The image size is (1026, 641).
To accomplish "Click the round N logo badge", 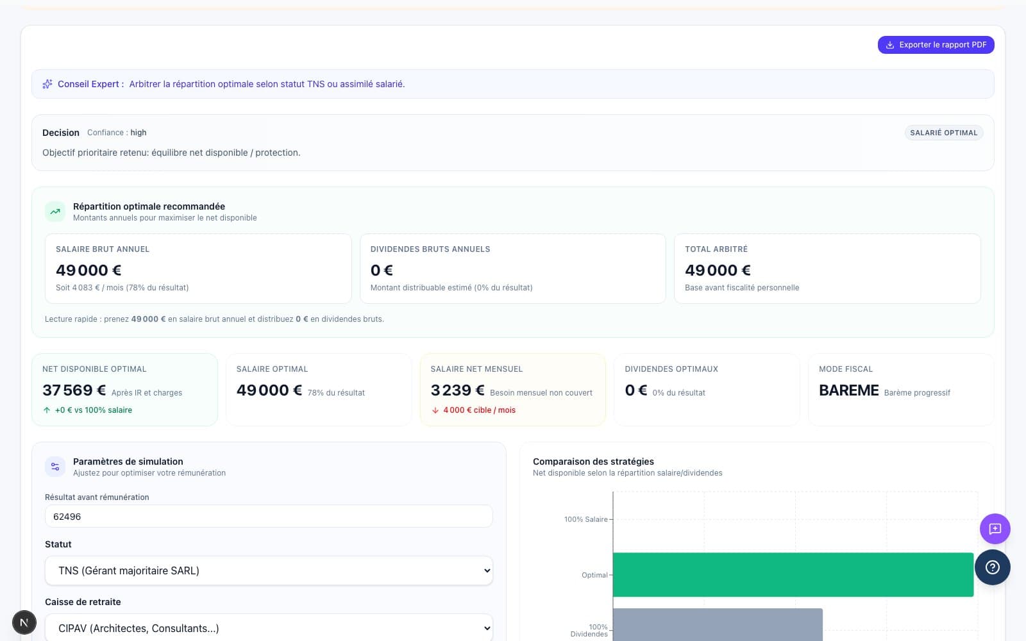I will (24, 622).
